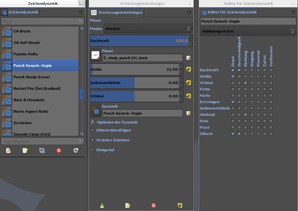Enable the Weiches Zeichnen checkbox
Screen dimensions: 298x211
[x=92, y=140]
